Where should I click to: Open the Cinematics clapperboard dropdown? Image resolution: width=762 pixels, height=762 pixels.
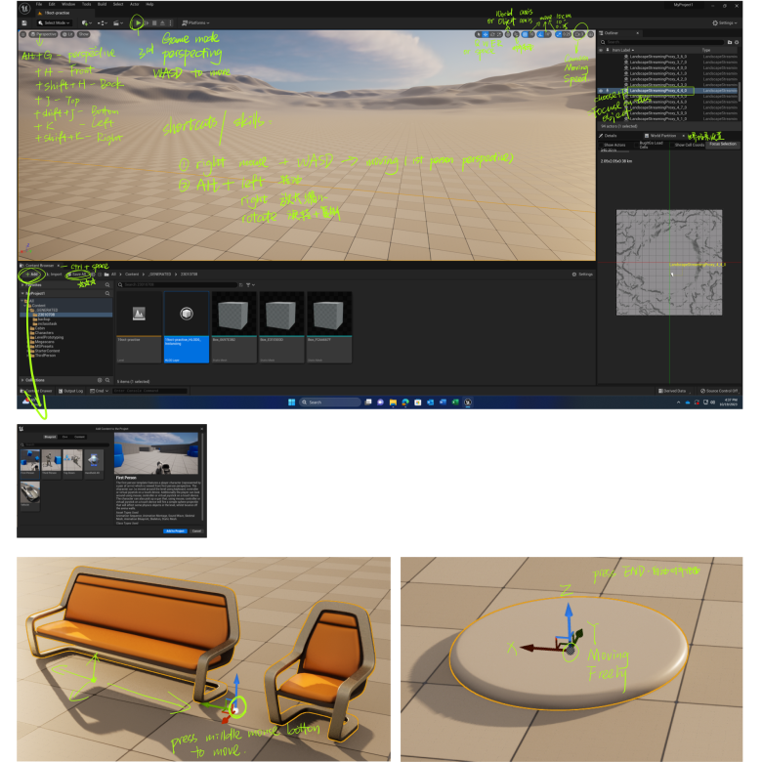tap(117, 22)
